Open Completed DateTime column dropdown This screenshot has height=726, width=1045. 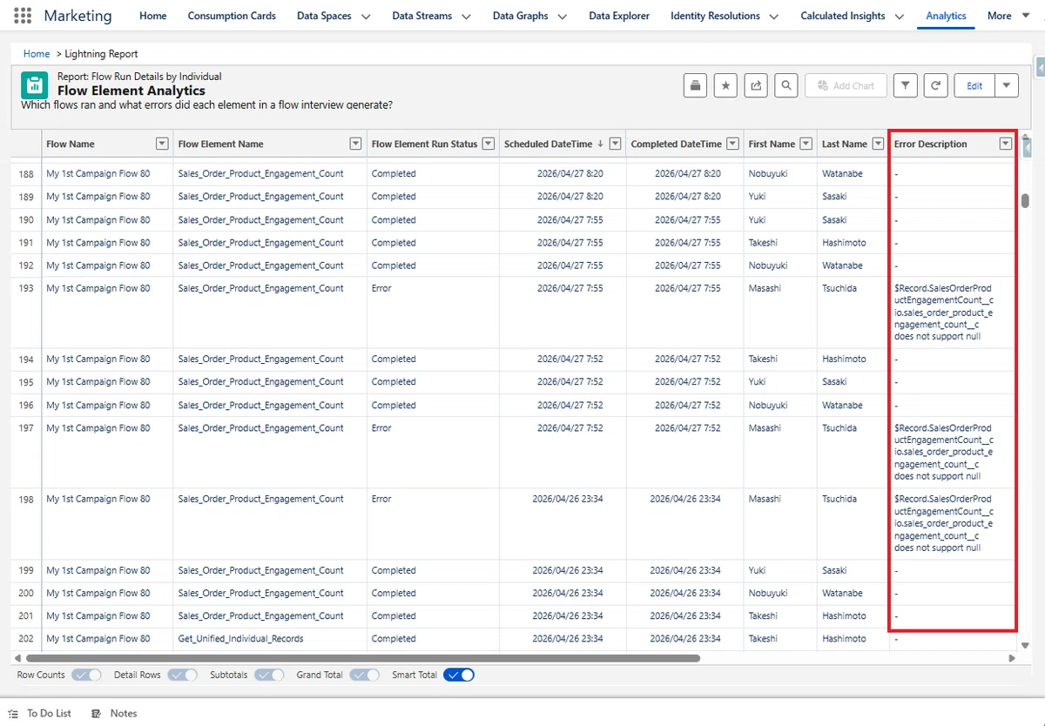pos(732,144)
